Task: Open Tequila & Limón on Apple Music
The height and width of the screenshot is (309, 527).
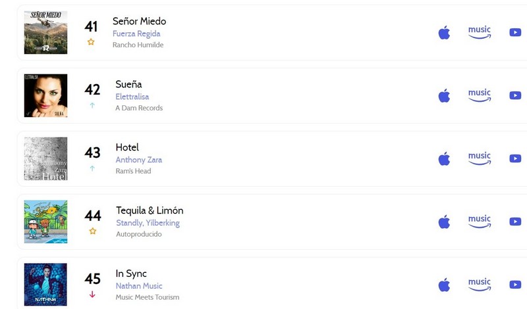Action: 444,222
